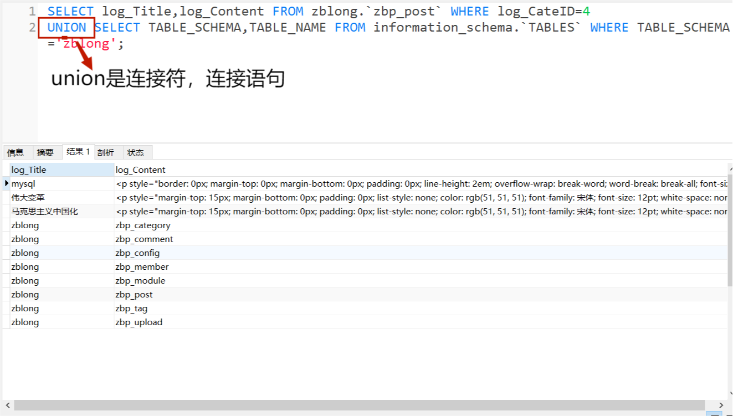This screenshot has height=416, width=733.
Task: Select the zblong cell beside zbp_member
Action: [x=61, y=266]
